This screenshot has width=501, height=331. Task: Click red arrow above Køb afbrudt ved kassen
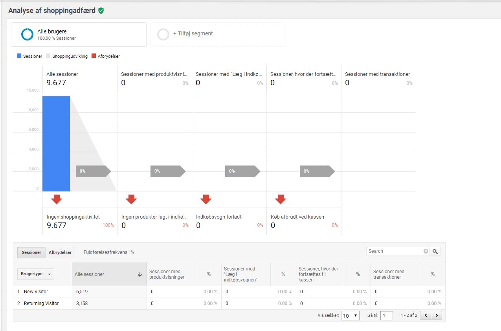(x=281, y=199)
